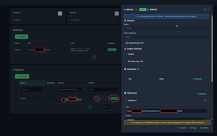
Task: Copy the default session name in dialog header
Action: (x=136, y=10)
